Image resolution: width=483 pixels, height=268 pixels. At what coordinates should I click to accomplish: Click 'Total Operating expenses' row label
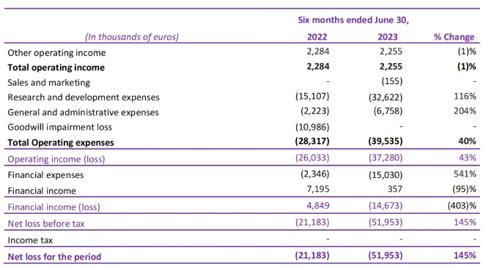(x=61, y=143)
